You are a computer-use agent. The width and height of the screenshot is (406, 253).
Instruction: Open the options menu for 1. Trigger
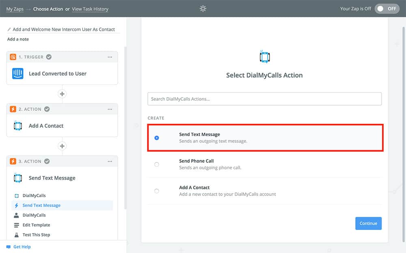110,57
